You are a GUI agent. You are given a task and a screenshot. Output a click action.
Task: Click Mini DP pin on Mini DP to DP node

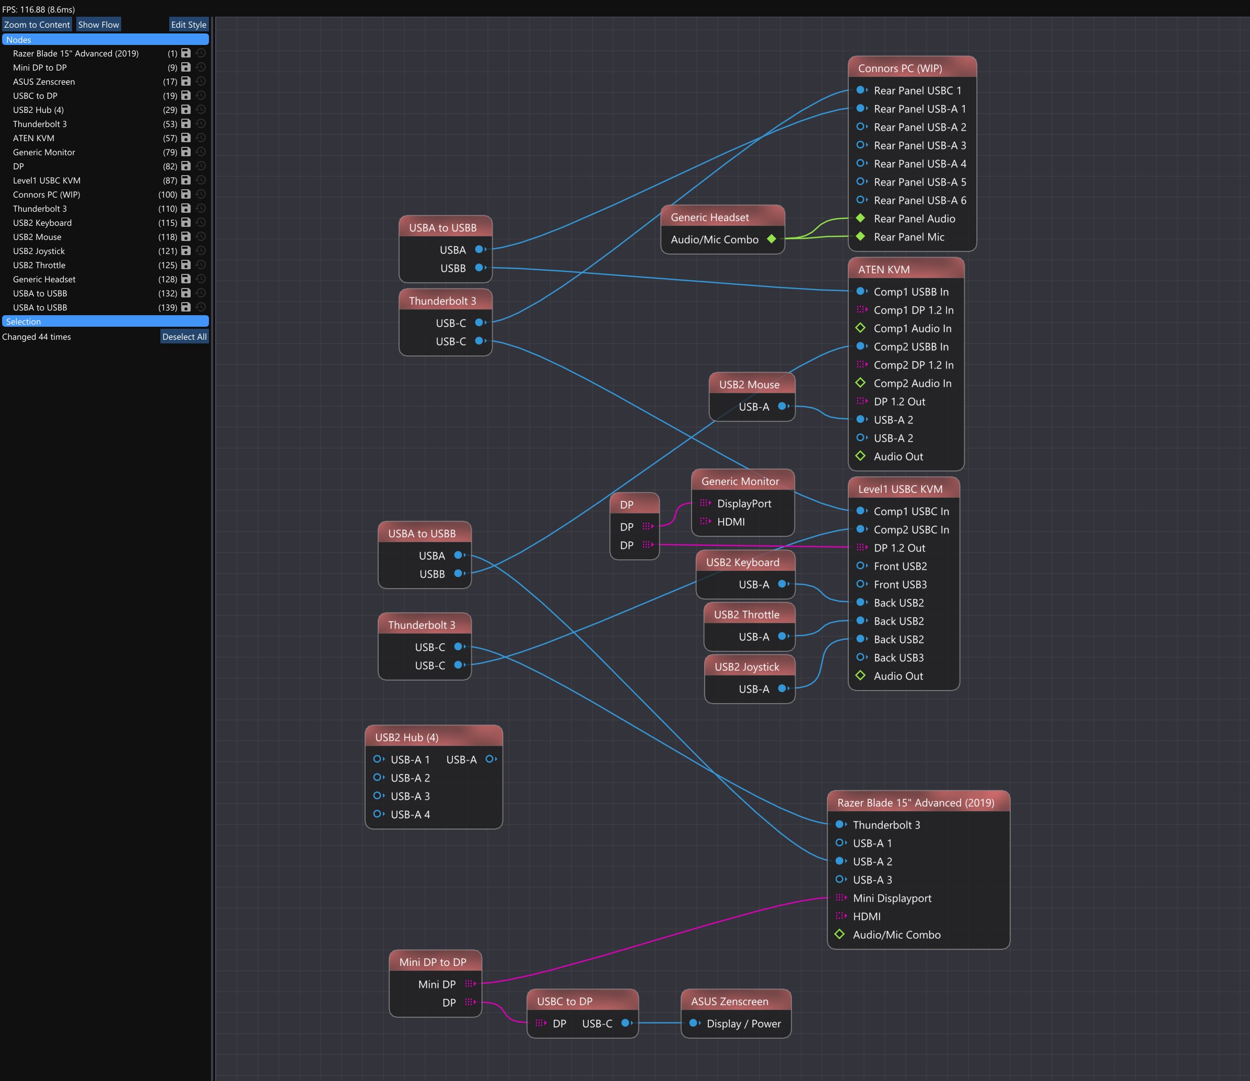tap(471, 983)
